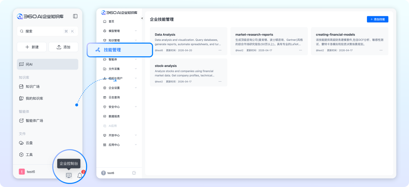The height and width of the screenshot is (187, 409).
Task: Open notifications bell icon
Action: tap(80, 176)
